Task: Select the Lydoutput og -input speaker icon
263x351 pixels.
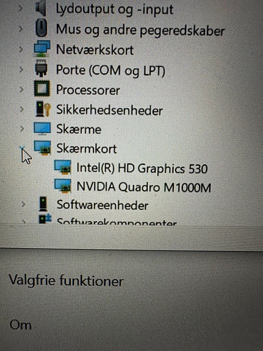Action: pyautogui.click(x=41, y=9)
